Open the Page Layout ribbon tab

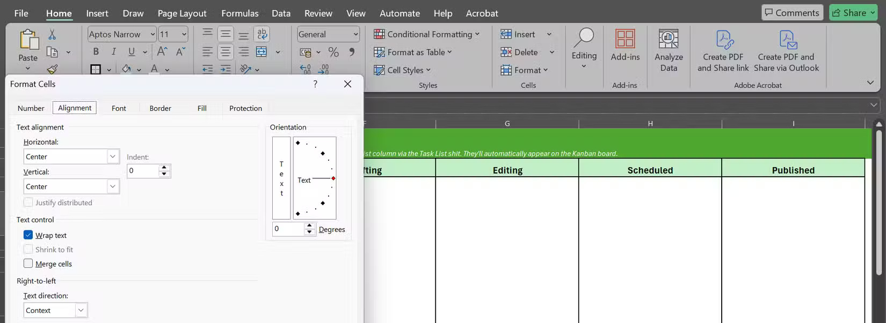[x=181, y=13]
